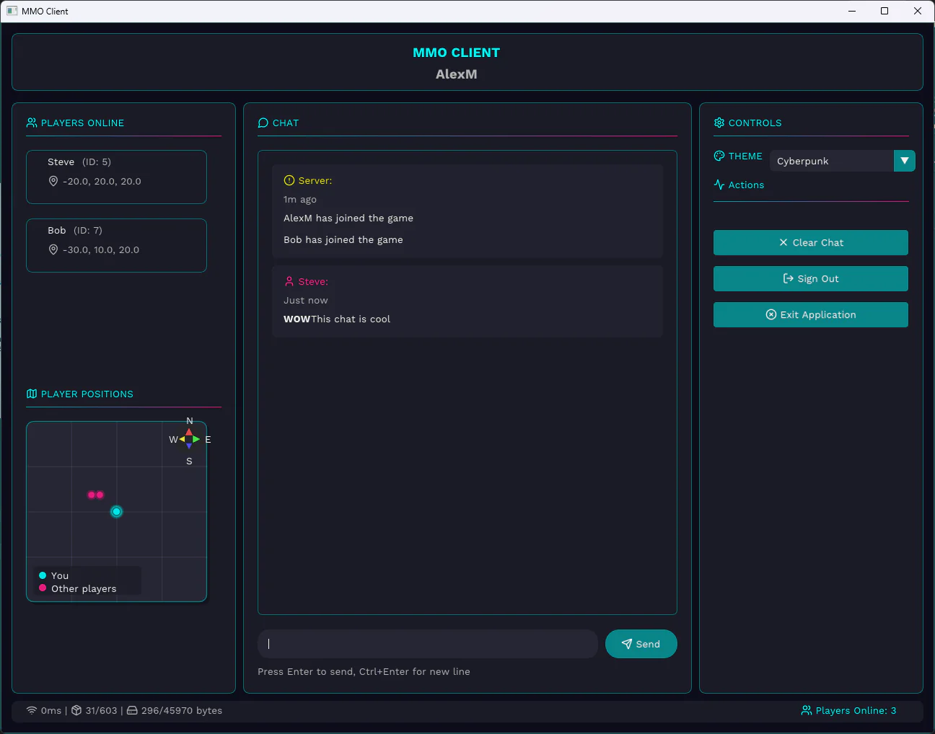Click the Clear Chat button
This screenshot has width=935, height=734.
pos(810,242)
